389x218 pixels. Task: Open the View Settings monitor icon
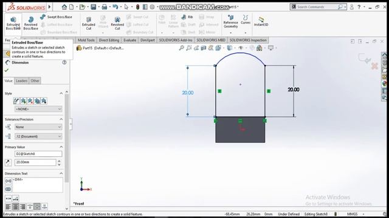(270, 48)
